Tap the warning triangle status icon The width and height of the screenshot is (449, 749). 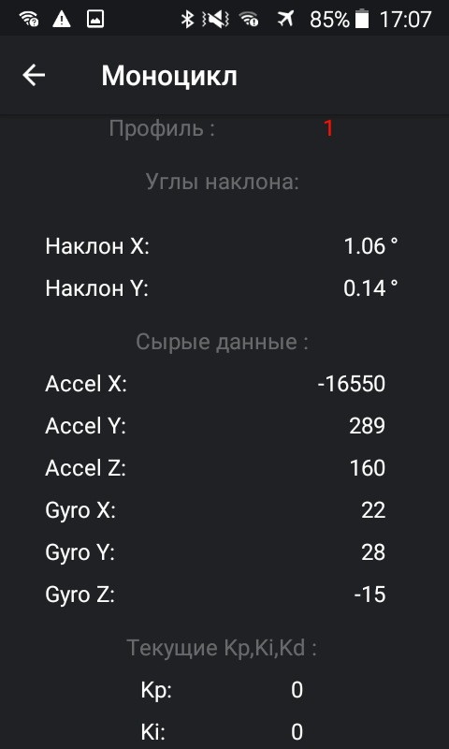tap(62, 20)
